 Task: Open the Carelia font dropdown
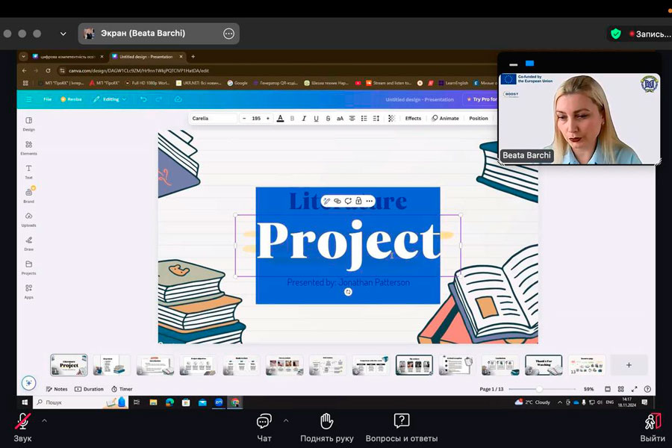point(214,119)
